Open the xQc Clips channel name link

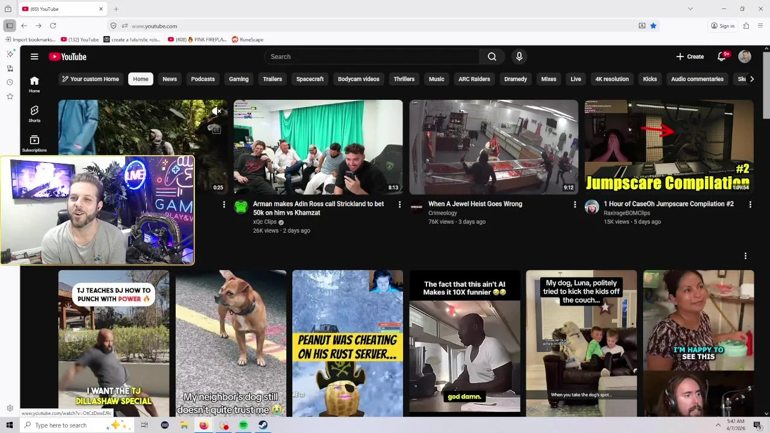click(x=265, y=222)
